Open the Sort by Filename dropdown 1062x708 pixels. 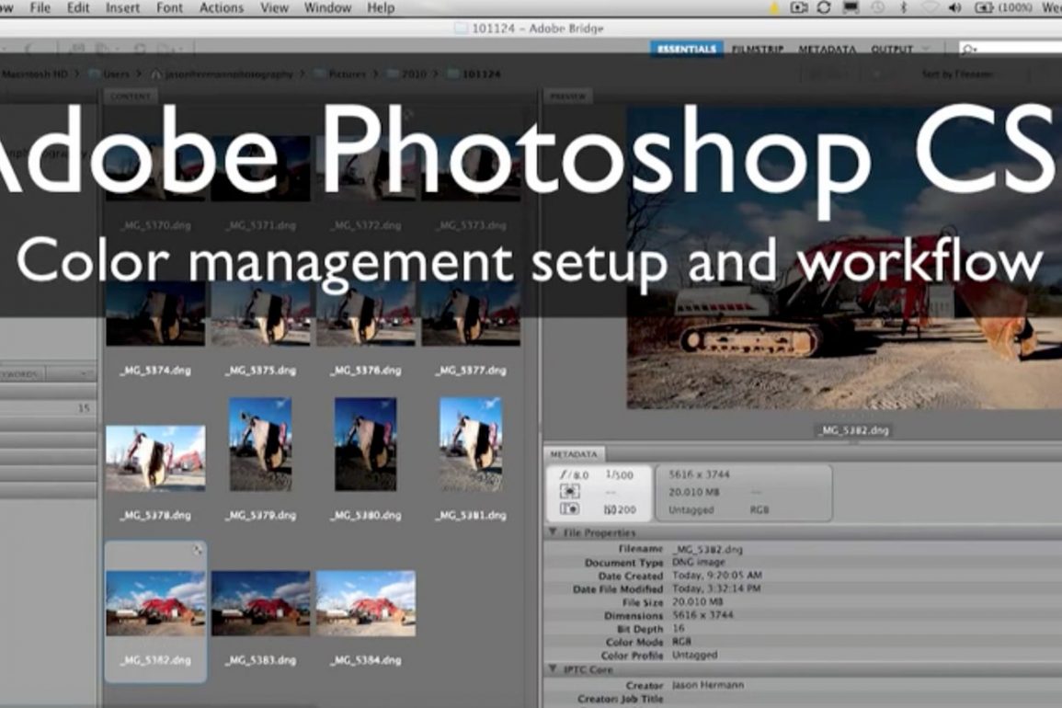click(958, 74)
